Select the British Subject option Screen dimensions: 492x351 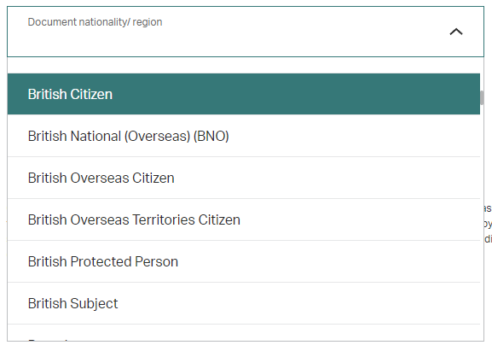244,303
